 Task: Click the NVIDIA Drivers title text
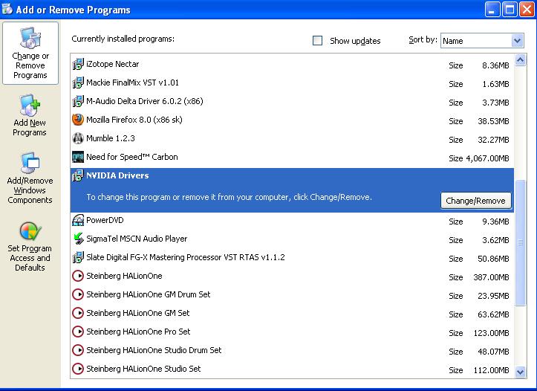[x=117, y=175]
